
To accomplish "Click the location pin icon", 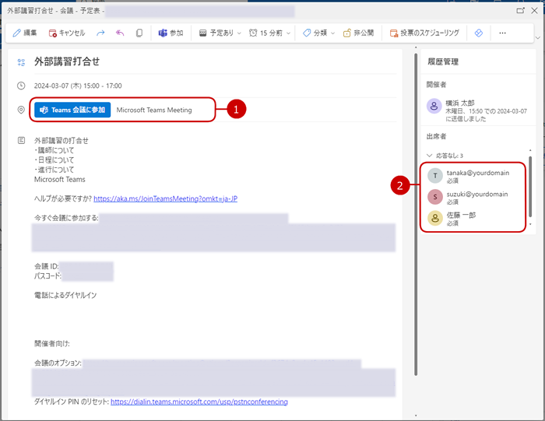I will [21, 110].
